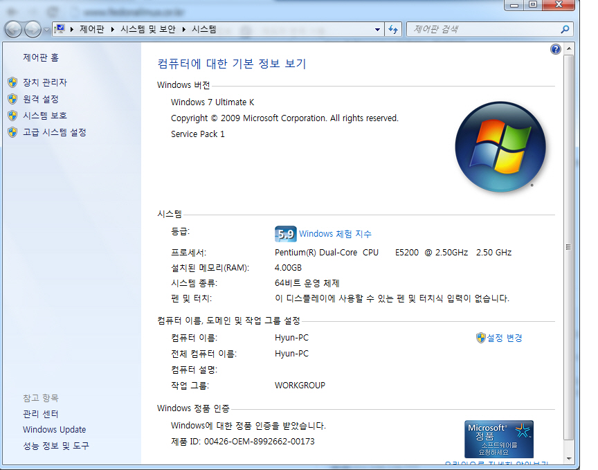Image resolution: width=598 pixels, height=470 pixels.
Task: Click the Service Pack 1 text
Action: coord(197,134)
